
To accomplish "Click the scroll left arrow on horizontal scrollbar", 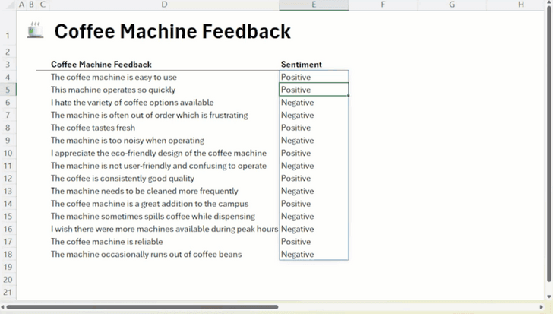I will point(3,307).
